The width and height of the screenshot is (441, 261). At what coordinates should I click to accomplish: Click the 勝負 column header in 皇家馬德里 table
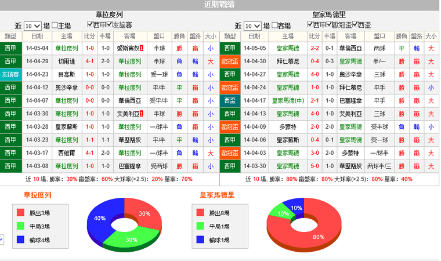(x=402, y=37)
